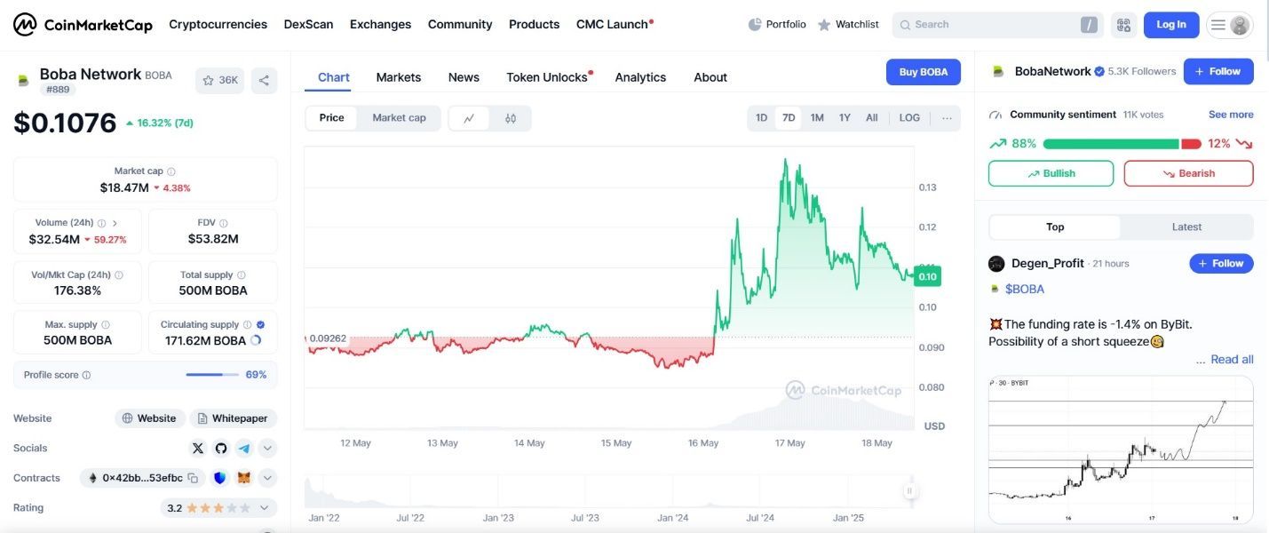1269x533 pixels.
Task: Add token via the MetaMask fox icon
Action: click(243, 478)
